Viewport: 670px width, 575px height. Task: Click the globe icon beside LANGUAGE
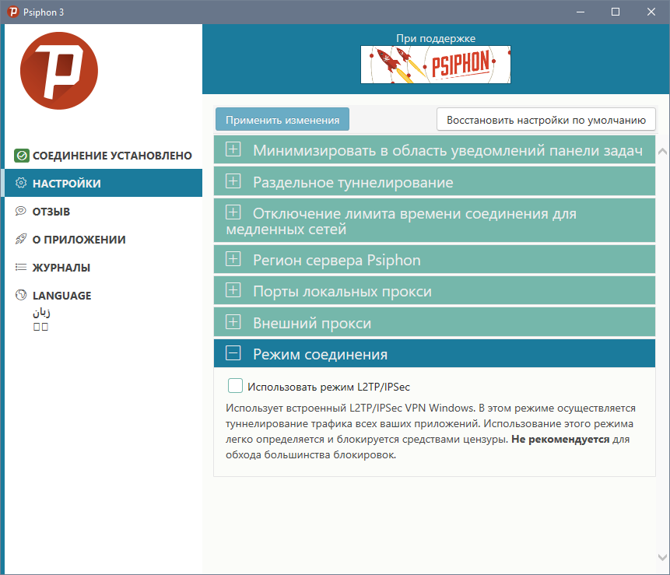21,295
